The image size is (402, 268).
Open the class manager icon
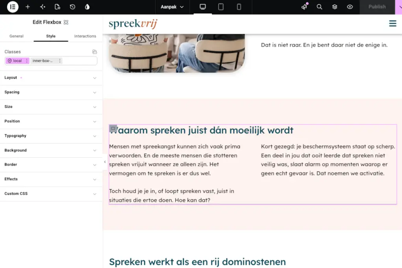pos(95,52)
